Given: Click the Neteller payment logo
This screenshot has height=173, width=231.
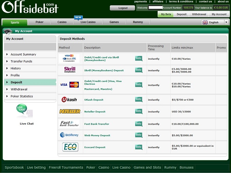Looking at the screenshot, I should click(70, 111).
